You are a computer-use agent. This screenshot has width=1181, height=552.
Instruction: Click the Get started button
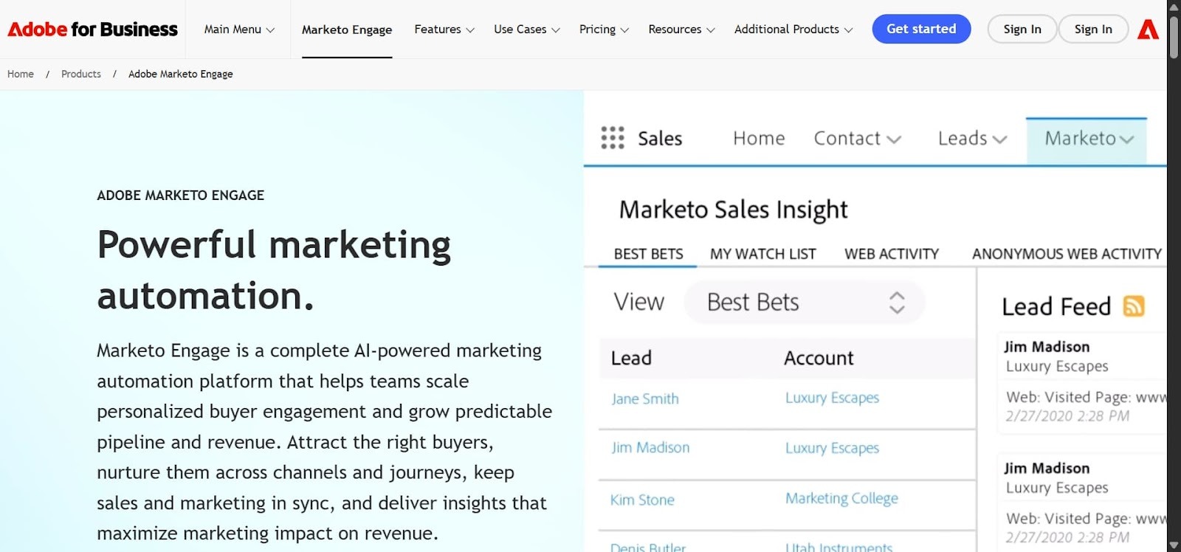[920, 29]
